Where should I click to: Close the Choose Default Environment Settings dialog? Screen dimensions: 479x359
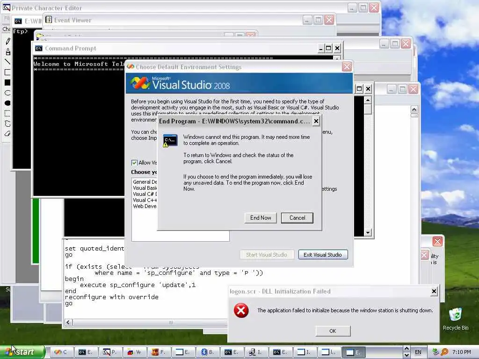347,67
